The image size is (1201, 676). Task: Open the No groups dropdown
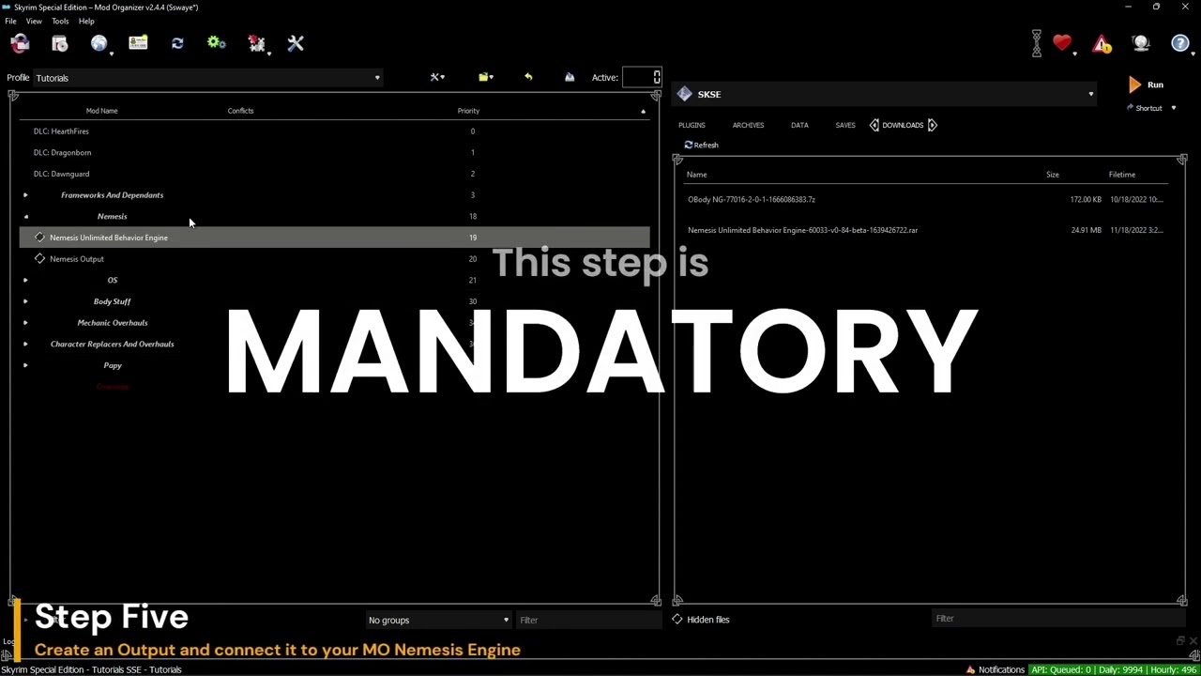(438, 620)
